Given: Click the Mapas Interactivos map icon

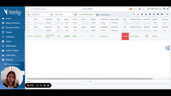Looking at the screenshot, I should point(3,23).
